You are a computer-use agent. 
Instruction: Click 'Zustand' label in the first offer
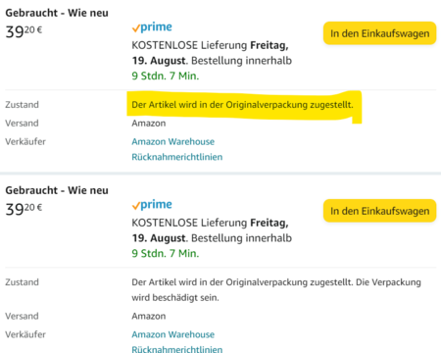pyautogui.click(x=22, y=105)
